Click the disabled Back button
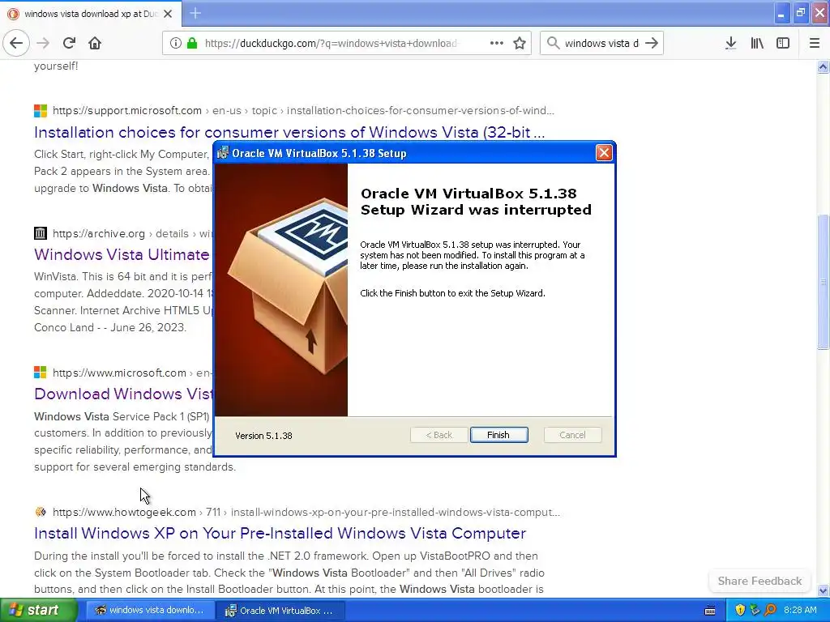Image resolution: width=830 pixels, height=622 pixels. [x=439, y=435]
